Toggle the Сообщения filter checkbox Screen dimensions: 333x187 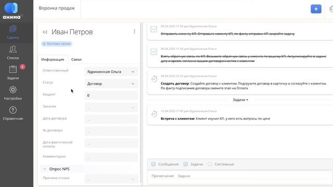[x=153, y=164]
